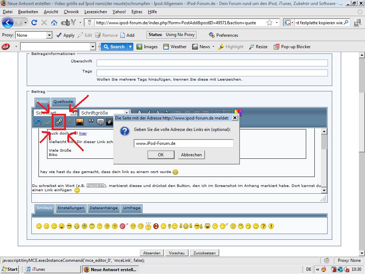Click the browser Back arrow button
The height and width of the screenshot is (274, 365).
point(8,22)
